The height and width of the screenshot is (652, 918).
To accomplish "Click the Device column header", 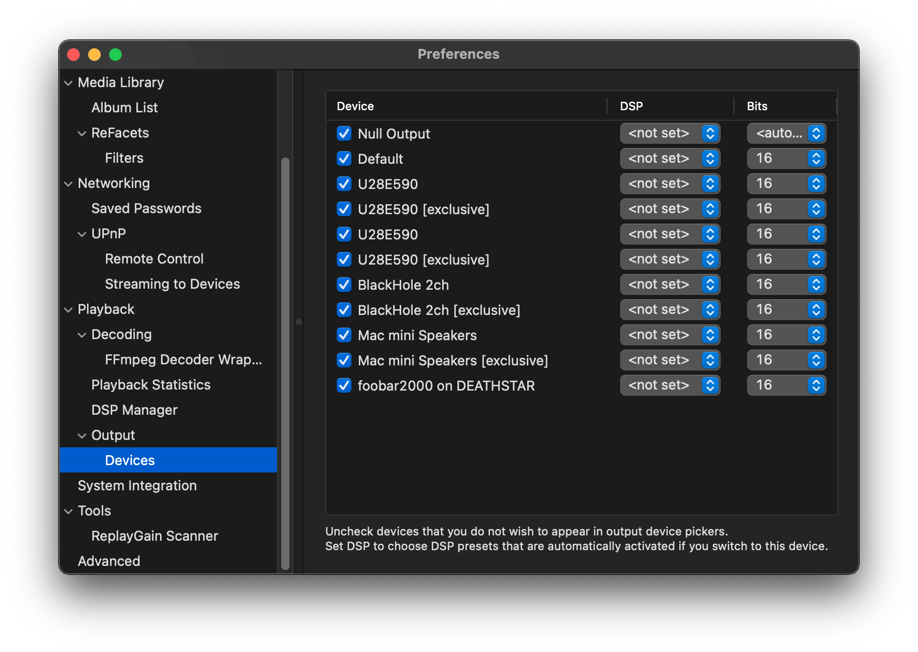I will coord(466,106).
